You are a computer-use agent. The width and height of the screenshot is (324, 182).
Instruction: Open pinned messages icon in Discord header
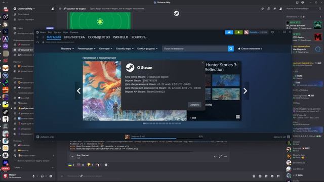pos(274,9)
